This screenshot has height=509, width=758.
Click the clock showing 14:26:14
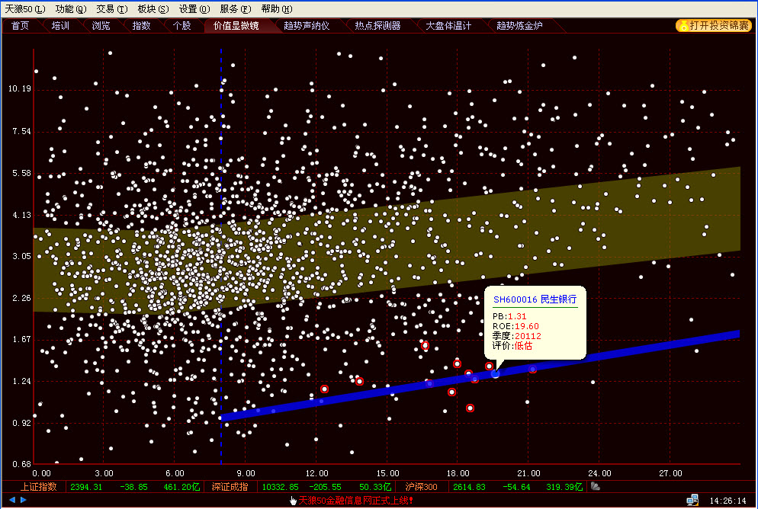[727, 501]
